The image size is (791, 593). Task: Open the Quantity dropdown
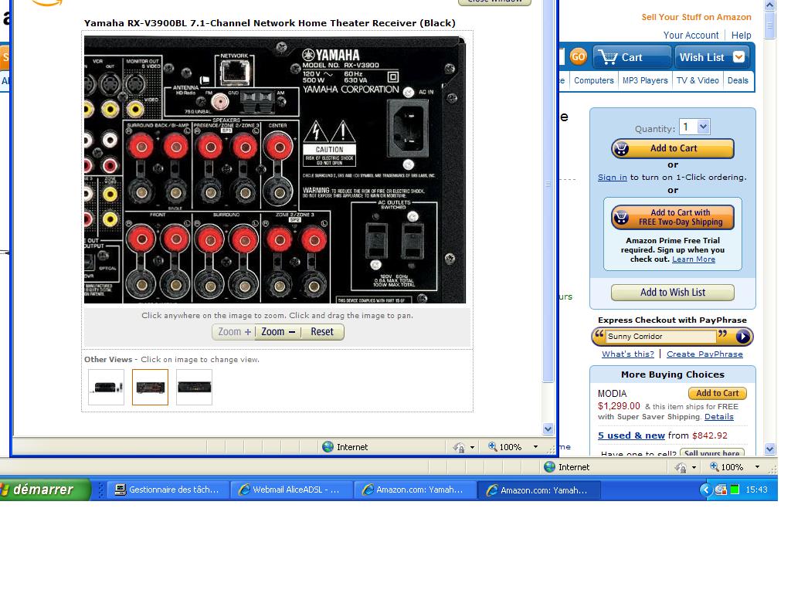(x=704, y=127)
